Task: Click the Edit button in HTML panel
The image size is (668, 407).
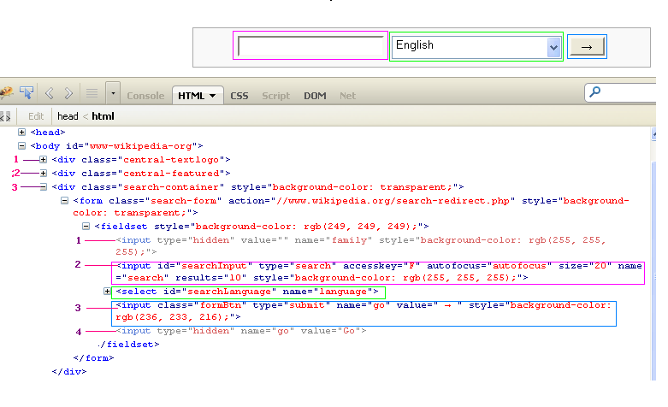Action: [x=36, y=116]
